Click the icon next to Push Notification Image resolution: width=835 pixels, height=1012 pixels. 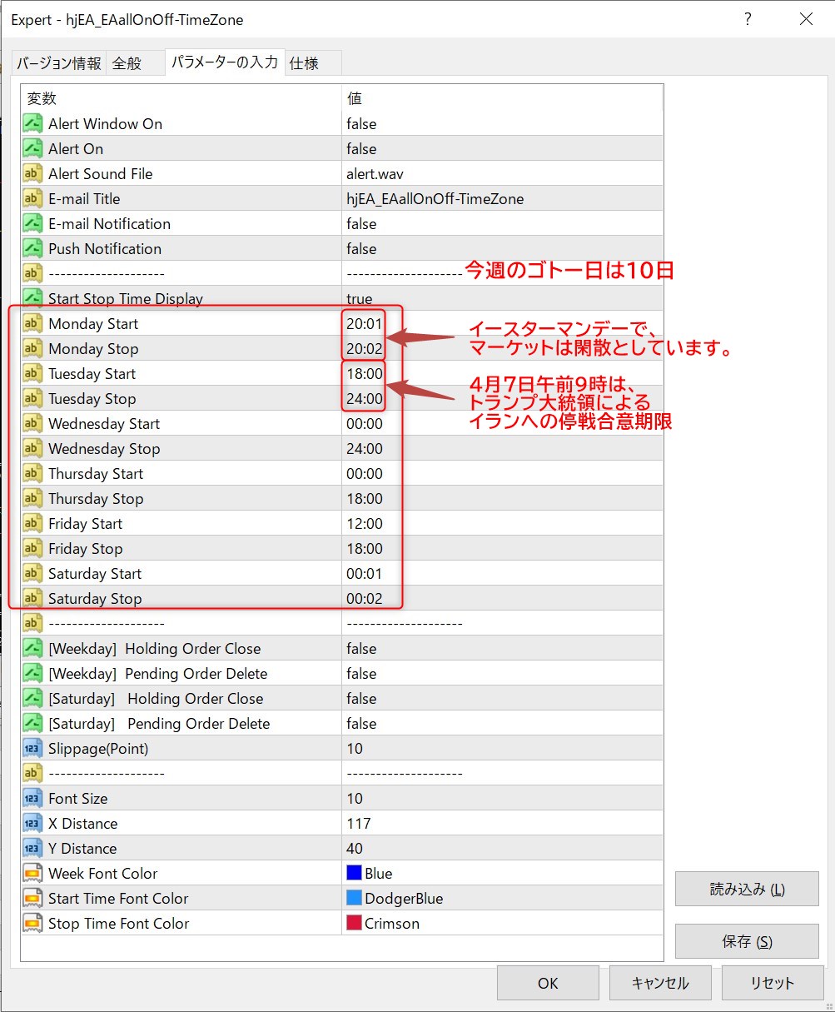tap(32, 249)
